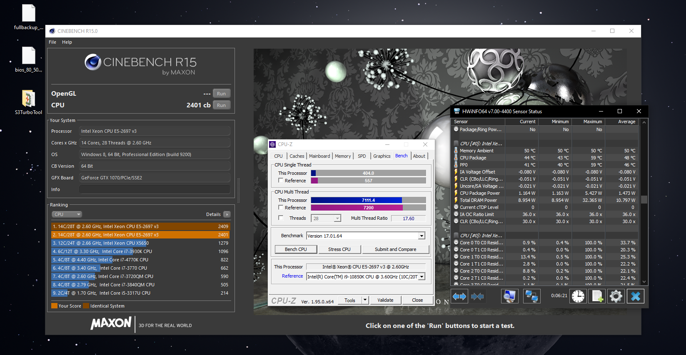Switch to Memory tab in CPU-Z
686x355 pixels.
click(343, 156)
